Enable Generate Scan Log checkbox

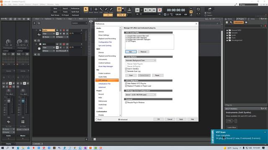[126, 71]
